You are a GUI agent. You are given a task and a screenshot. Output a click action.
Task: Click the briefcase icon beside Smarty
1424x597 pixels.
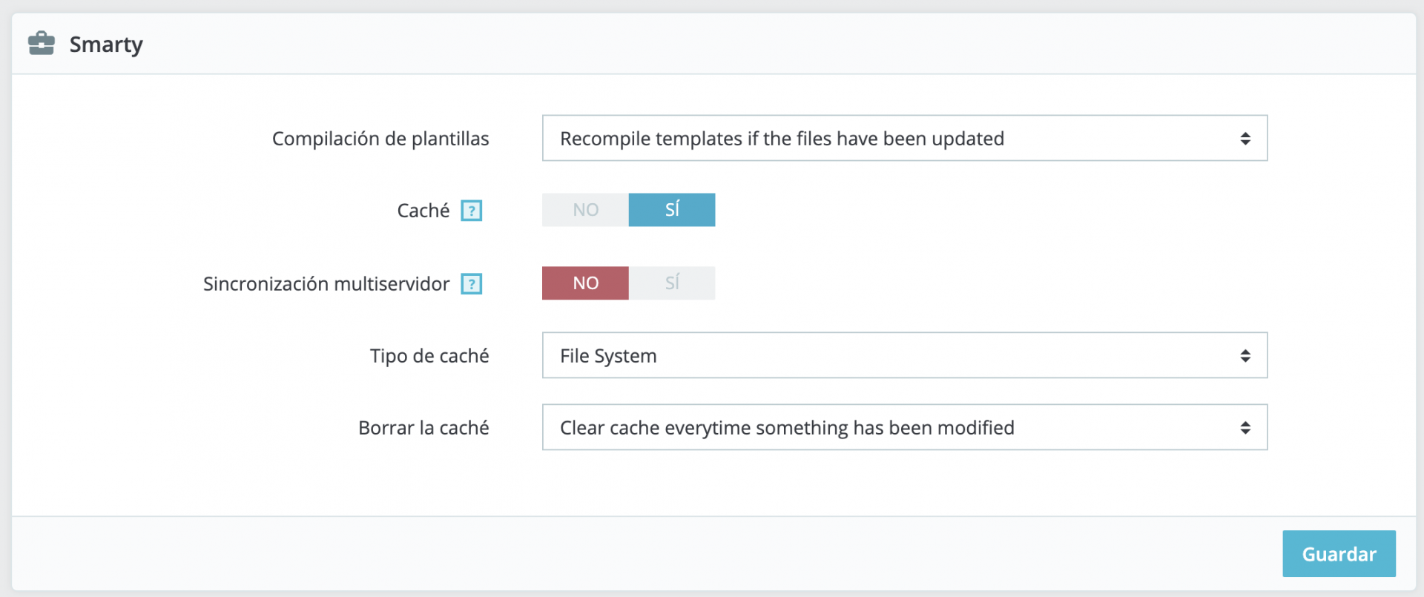(x=42, y=44)
